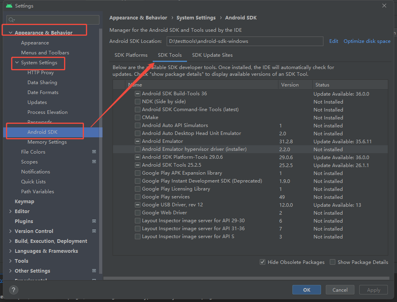The width and height of the screenshot is (397, 302).
Task: Toggle Google USB Driver, rev 12 checkbox
Action: 138,205
